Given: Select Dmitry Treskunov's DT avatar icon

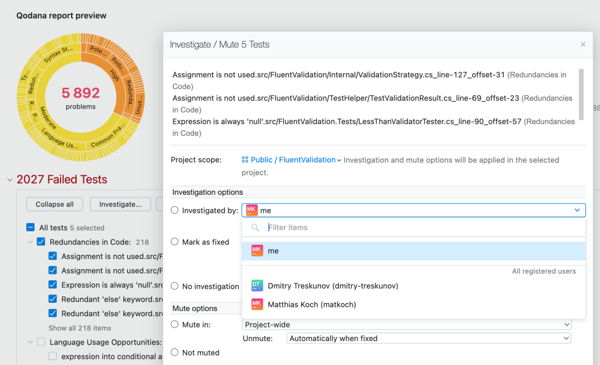Looking at the screenshot, I should pos(257,286).
